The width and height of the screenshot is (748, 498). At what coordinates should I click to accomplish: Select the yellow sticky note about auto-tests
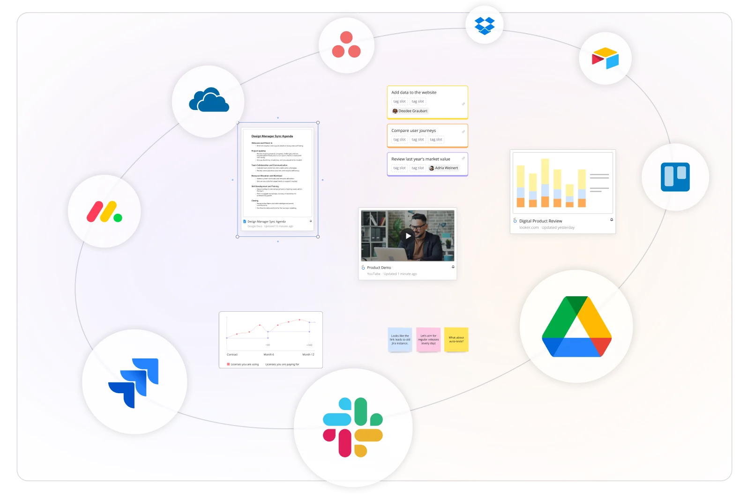point(456,339)
